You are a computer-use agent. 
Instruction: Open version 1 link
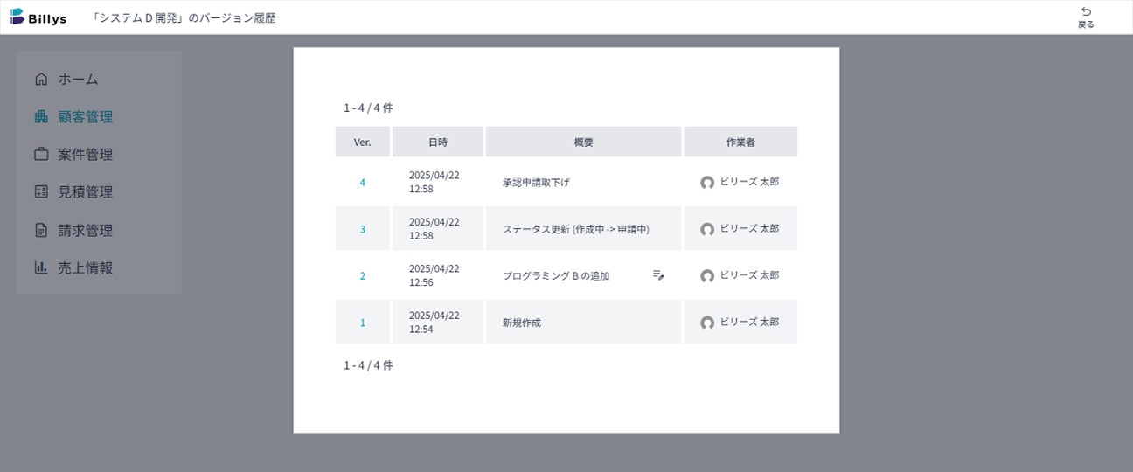[x=363, y=323]
